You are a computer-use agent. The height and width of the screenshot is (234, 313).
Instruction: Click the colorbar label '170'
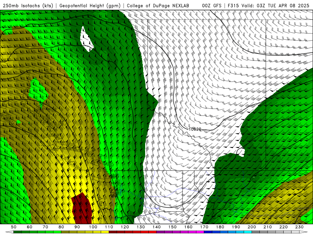pos(204,227)
